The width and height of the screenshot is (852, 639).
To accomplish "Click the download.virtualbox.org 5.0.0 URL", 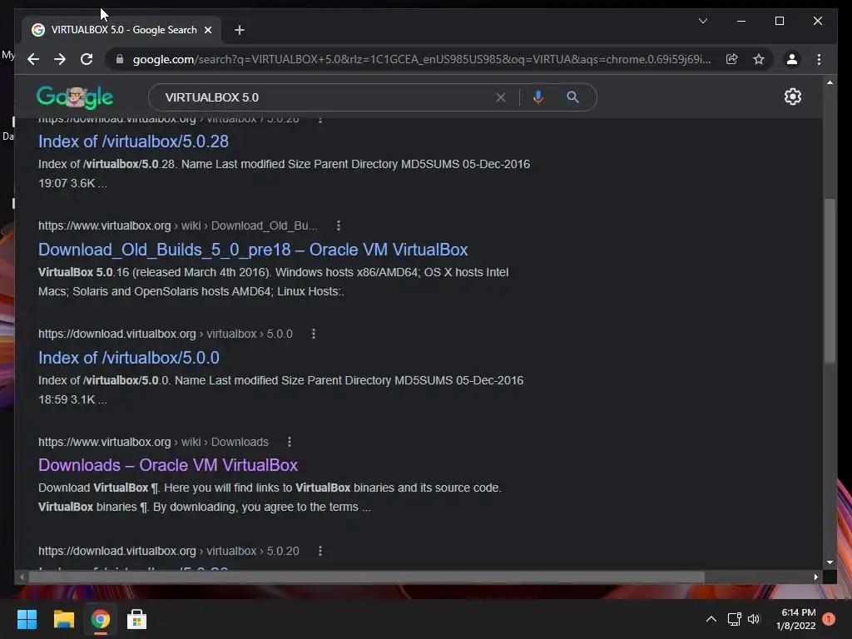I will (x=166, y=334).
